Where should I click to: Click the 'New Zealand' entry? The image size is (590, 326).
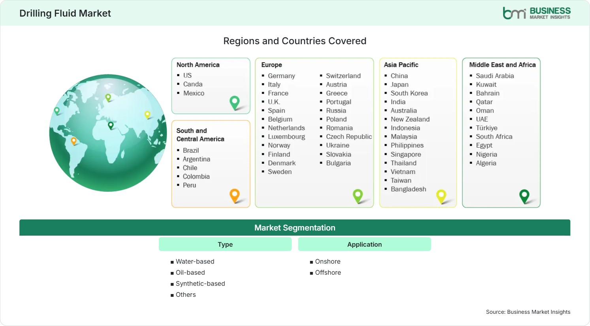pos(410,119)
